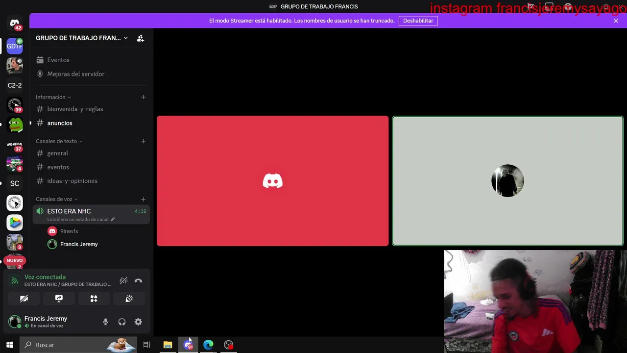Collapse the Canales de voz category
Screen dimensions: 627x353
tap(57, 199)
